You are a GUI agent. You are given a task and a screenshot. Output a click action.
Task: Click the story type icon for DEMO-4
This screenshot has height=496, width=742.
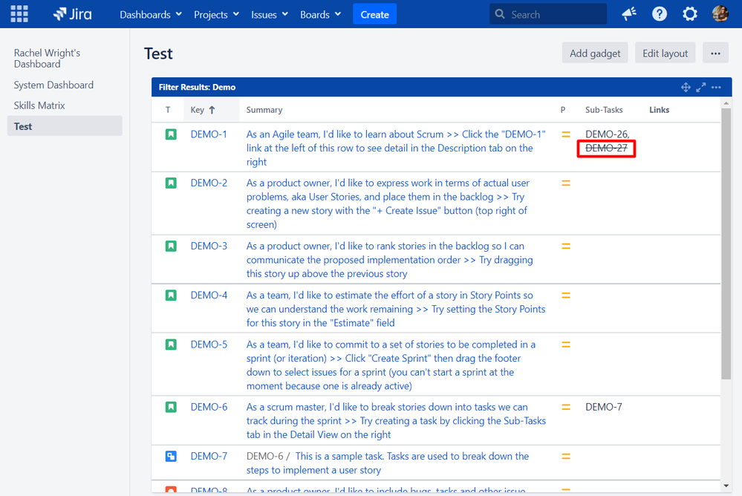[x=171, y=296]
